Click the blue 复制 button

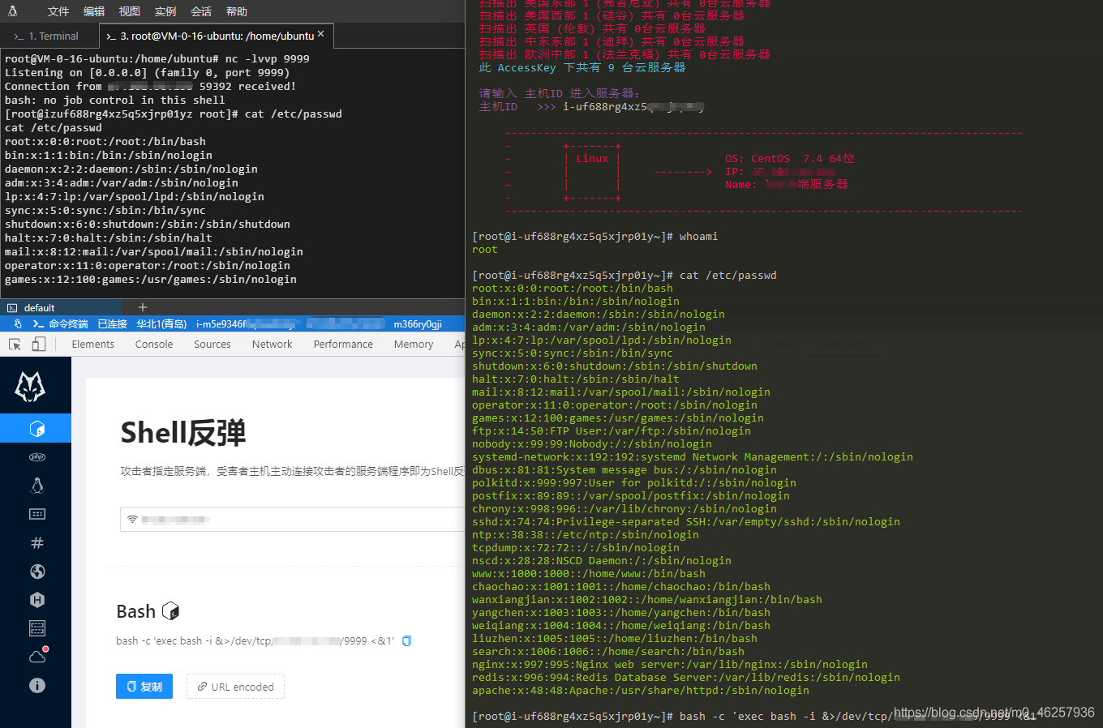click(144, 687)
